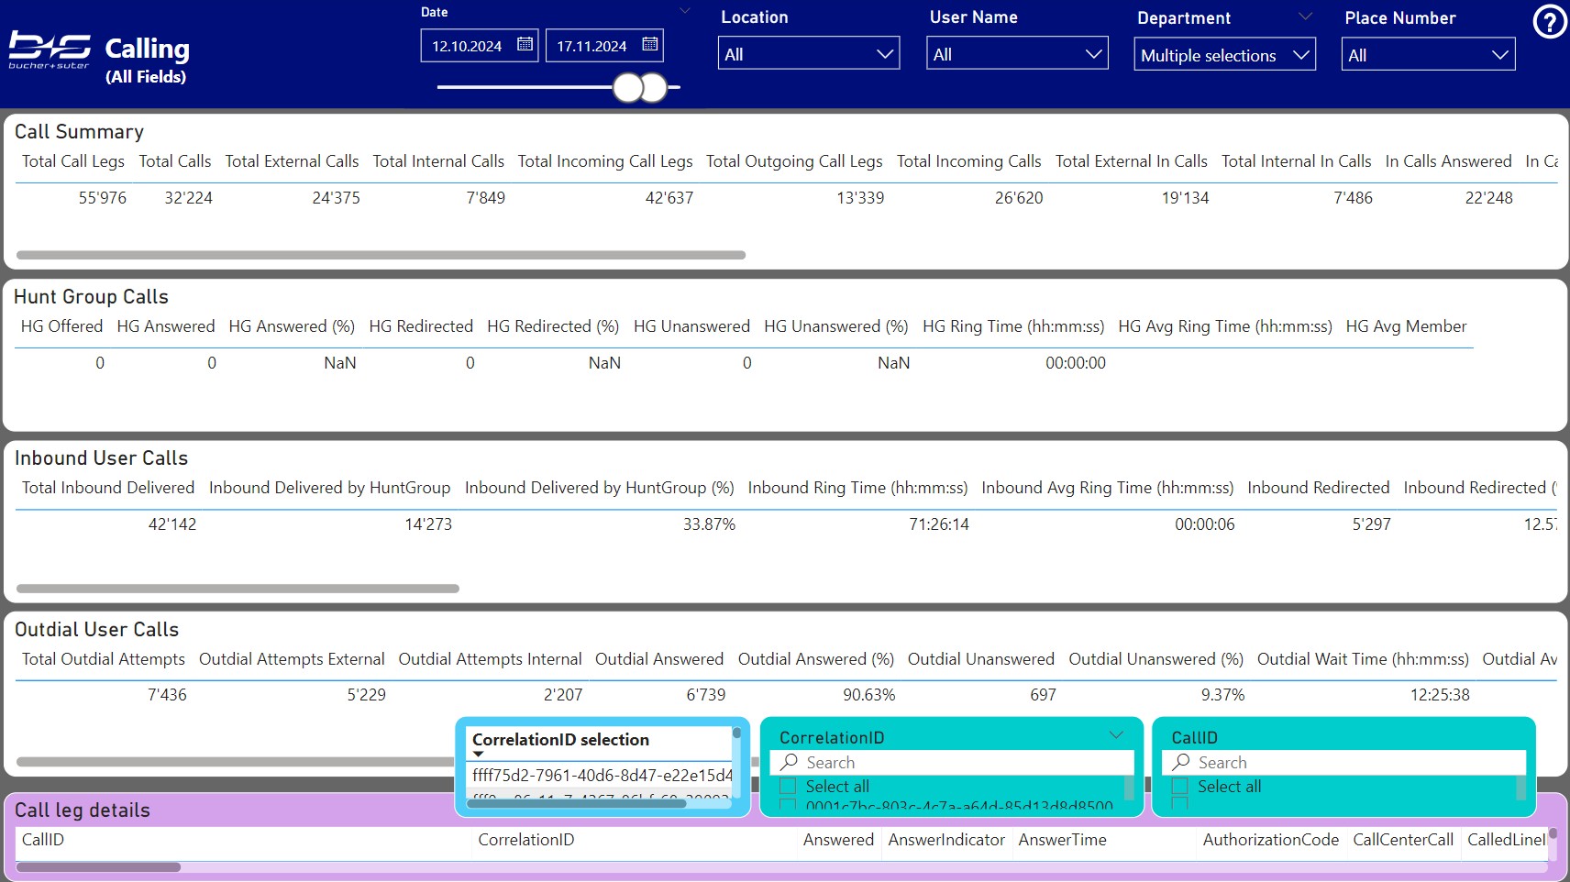Sort by Inbound Redirected column header

point(1318,488)
